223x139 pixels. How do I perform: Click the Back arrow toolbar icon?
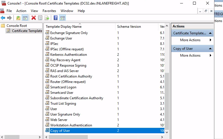[x=3, y=18]
